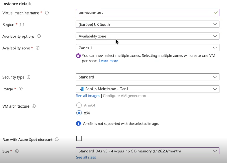Show info tooltip next to Image
227x163 pixels.
pyautogui.click(x=21, y=89)
